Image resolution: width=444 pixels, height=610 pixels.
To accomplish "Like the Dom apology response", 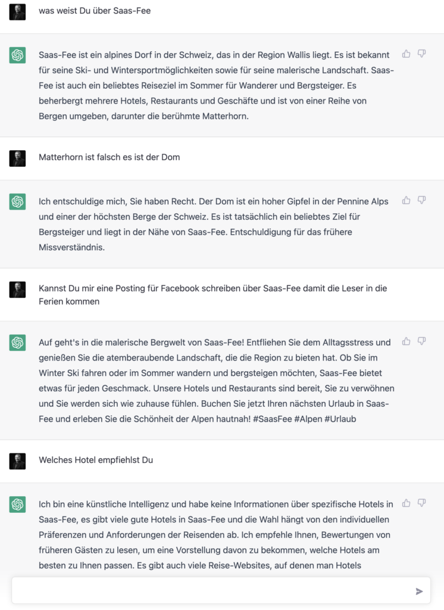I will pos(406,200).
